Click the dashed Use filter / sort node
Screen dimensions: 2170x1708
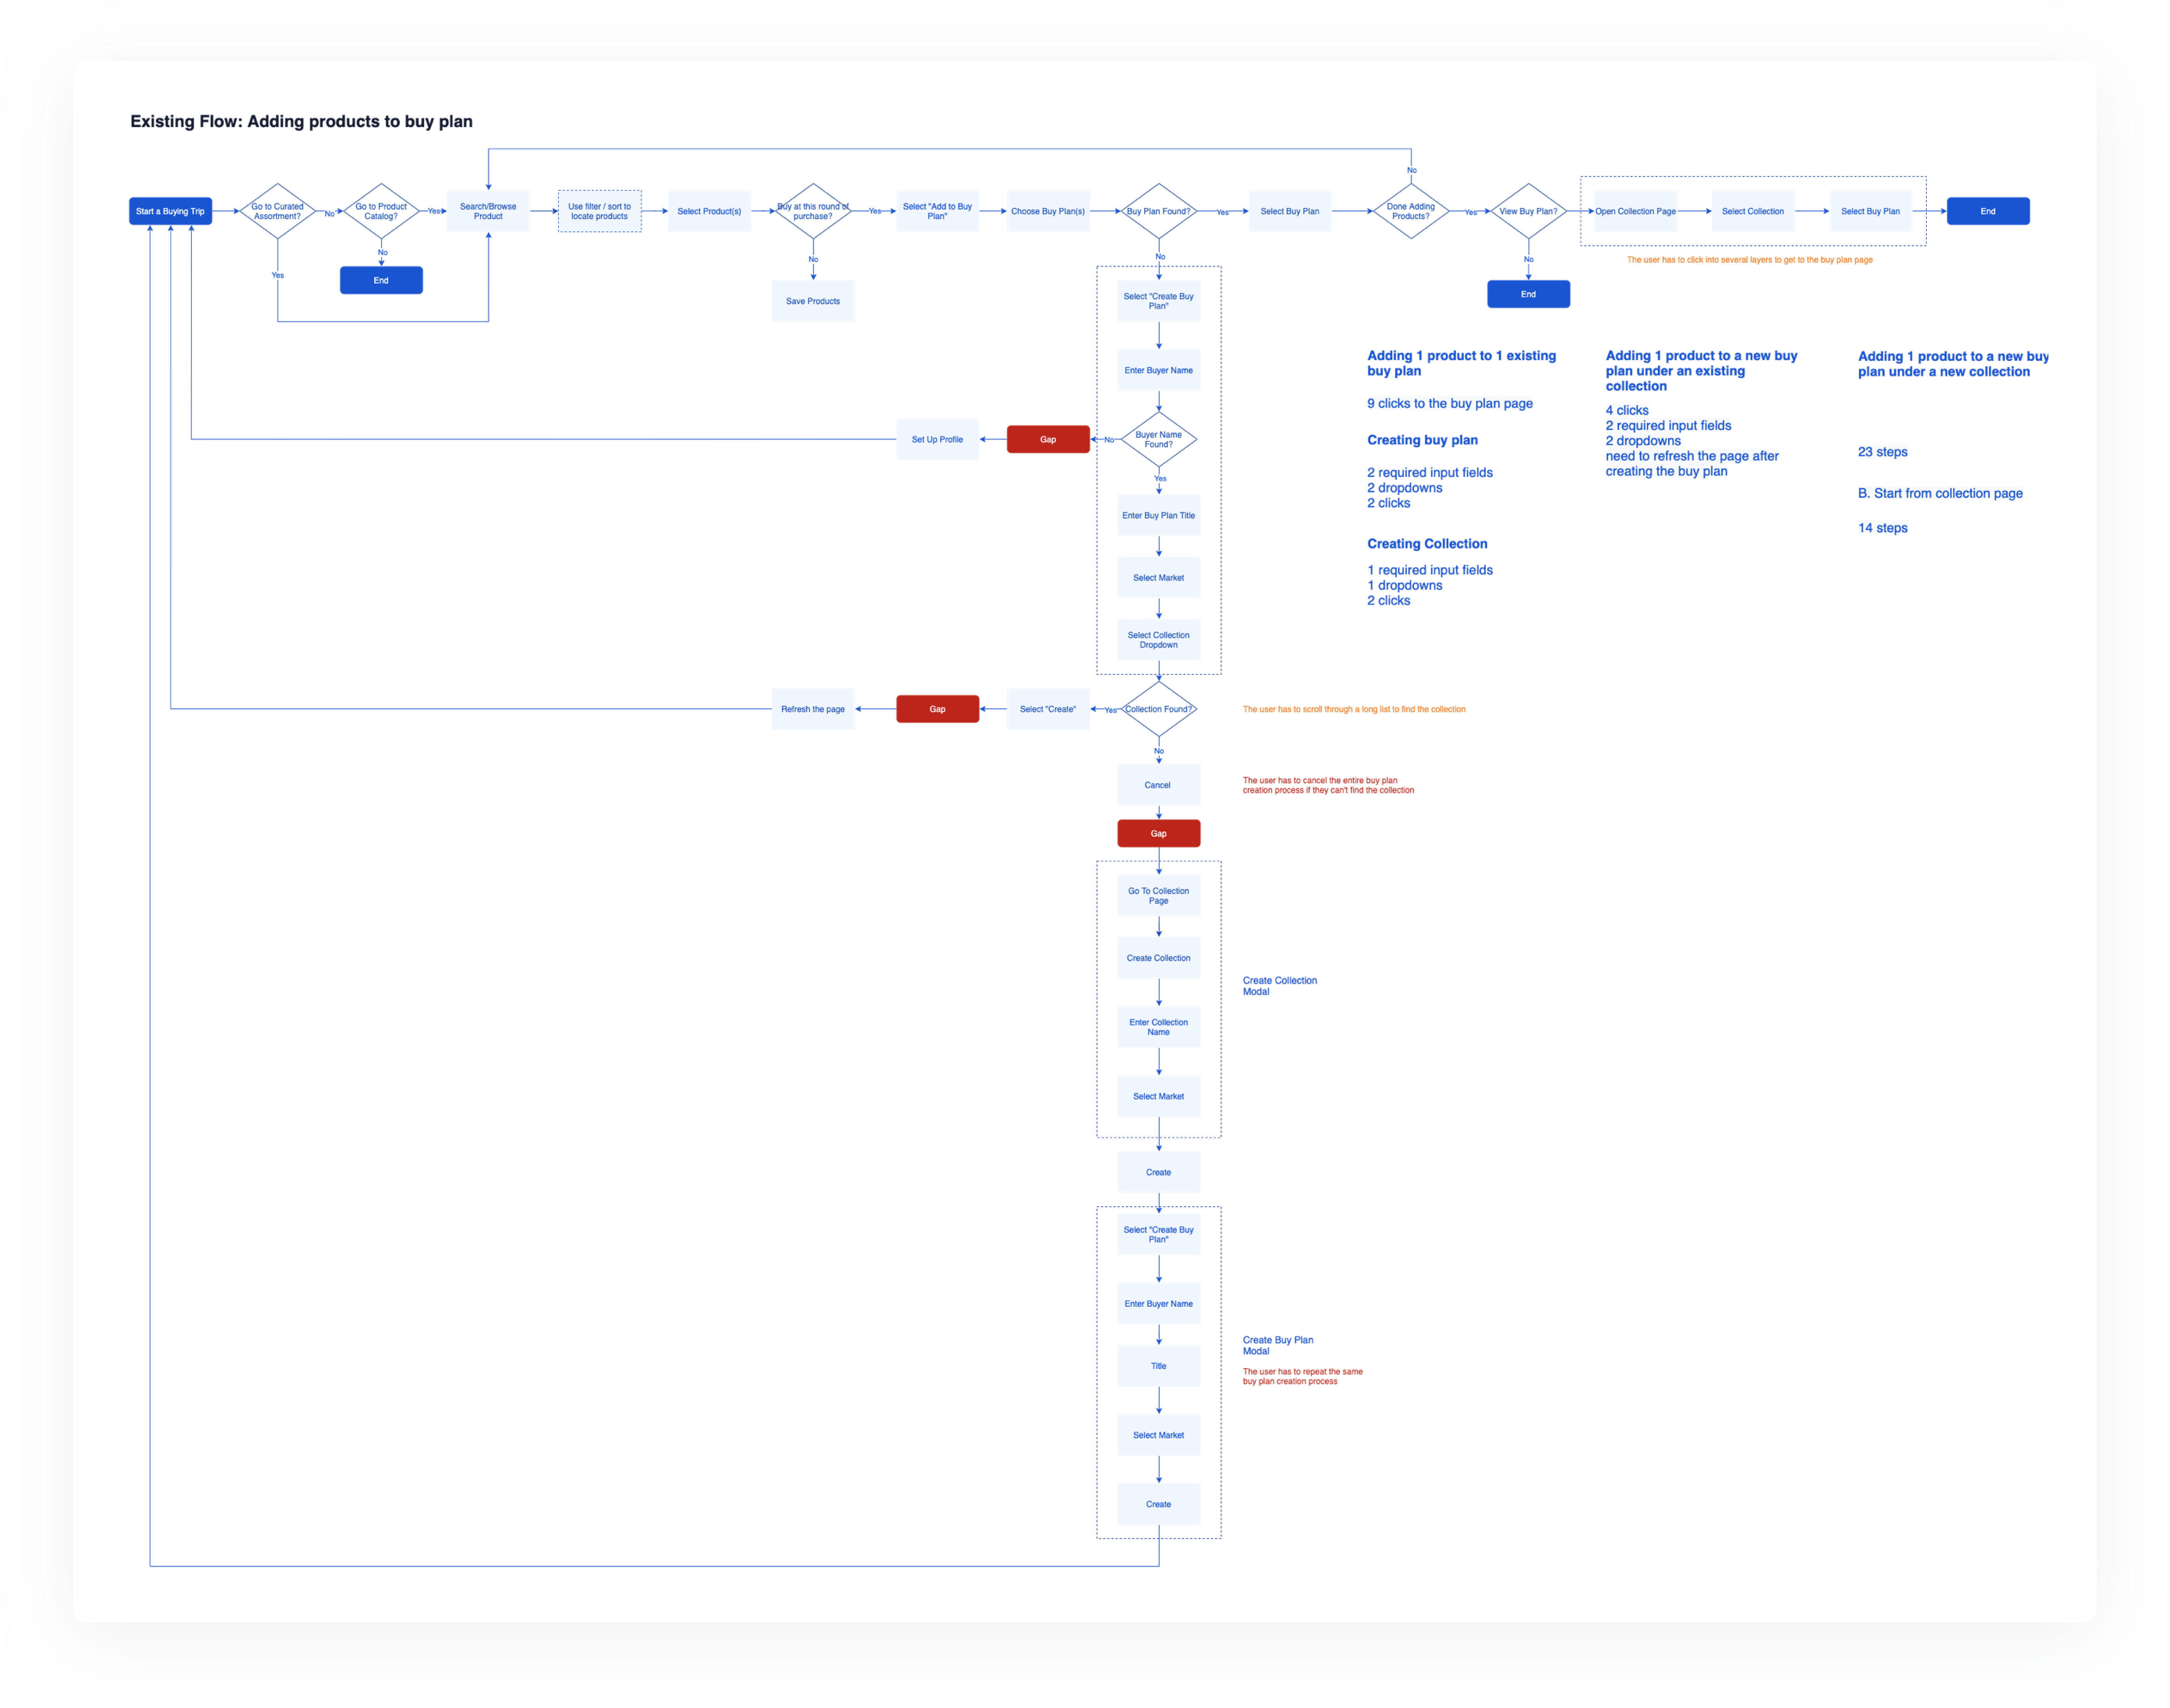[x=599, y=211]
